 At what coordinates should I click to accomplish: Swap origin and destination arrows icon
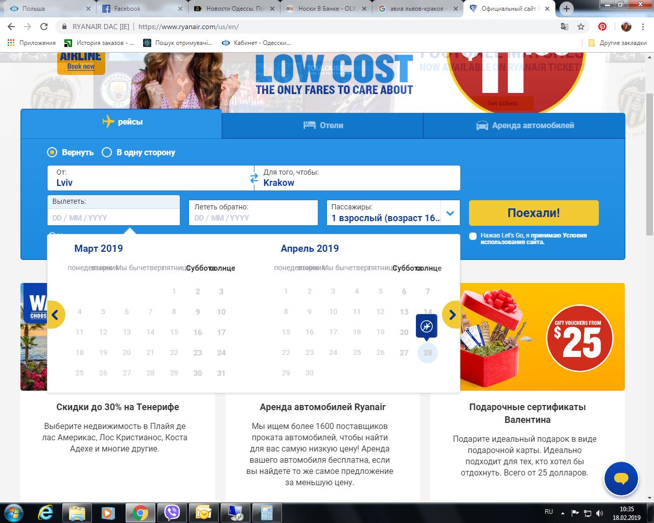[x=254, y=178]
